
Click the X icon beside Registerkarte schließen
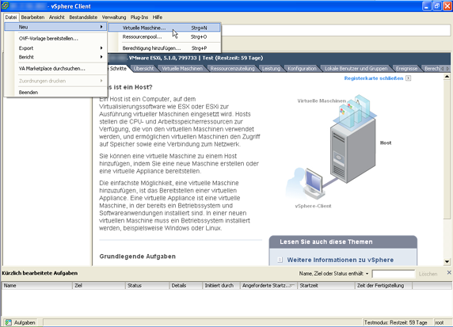[408, 78]
